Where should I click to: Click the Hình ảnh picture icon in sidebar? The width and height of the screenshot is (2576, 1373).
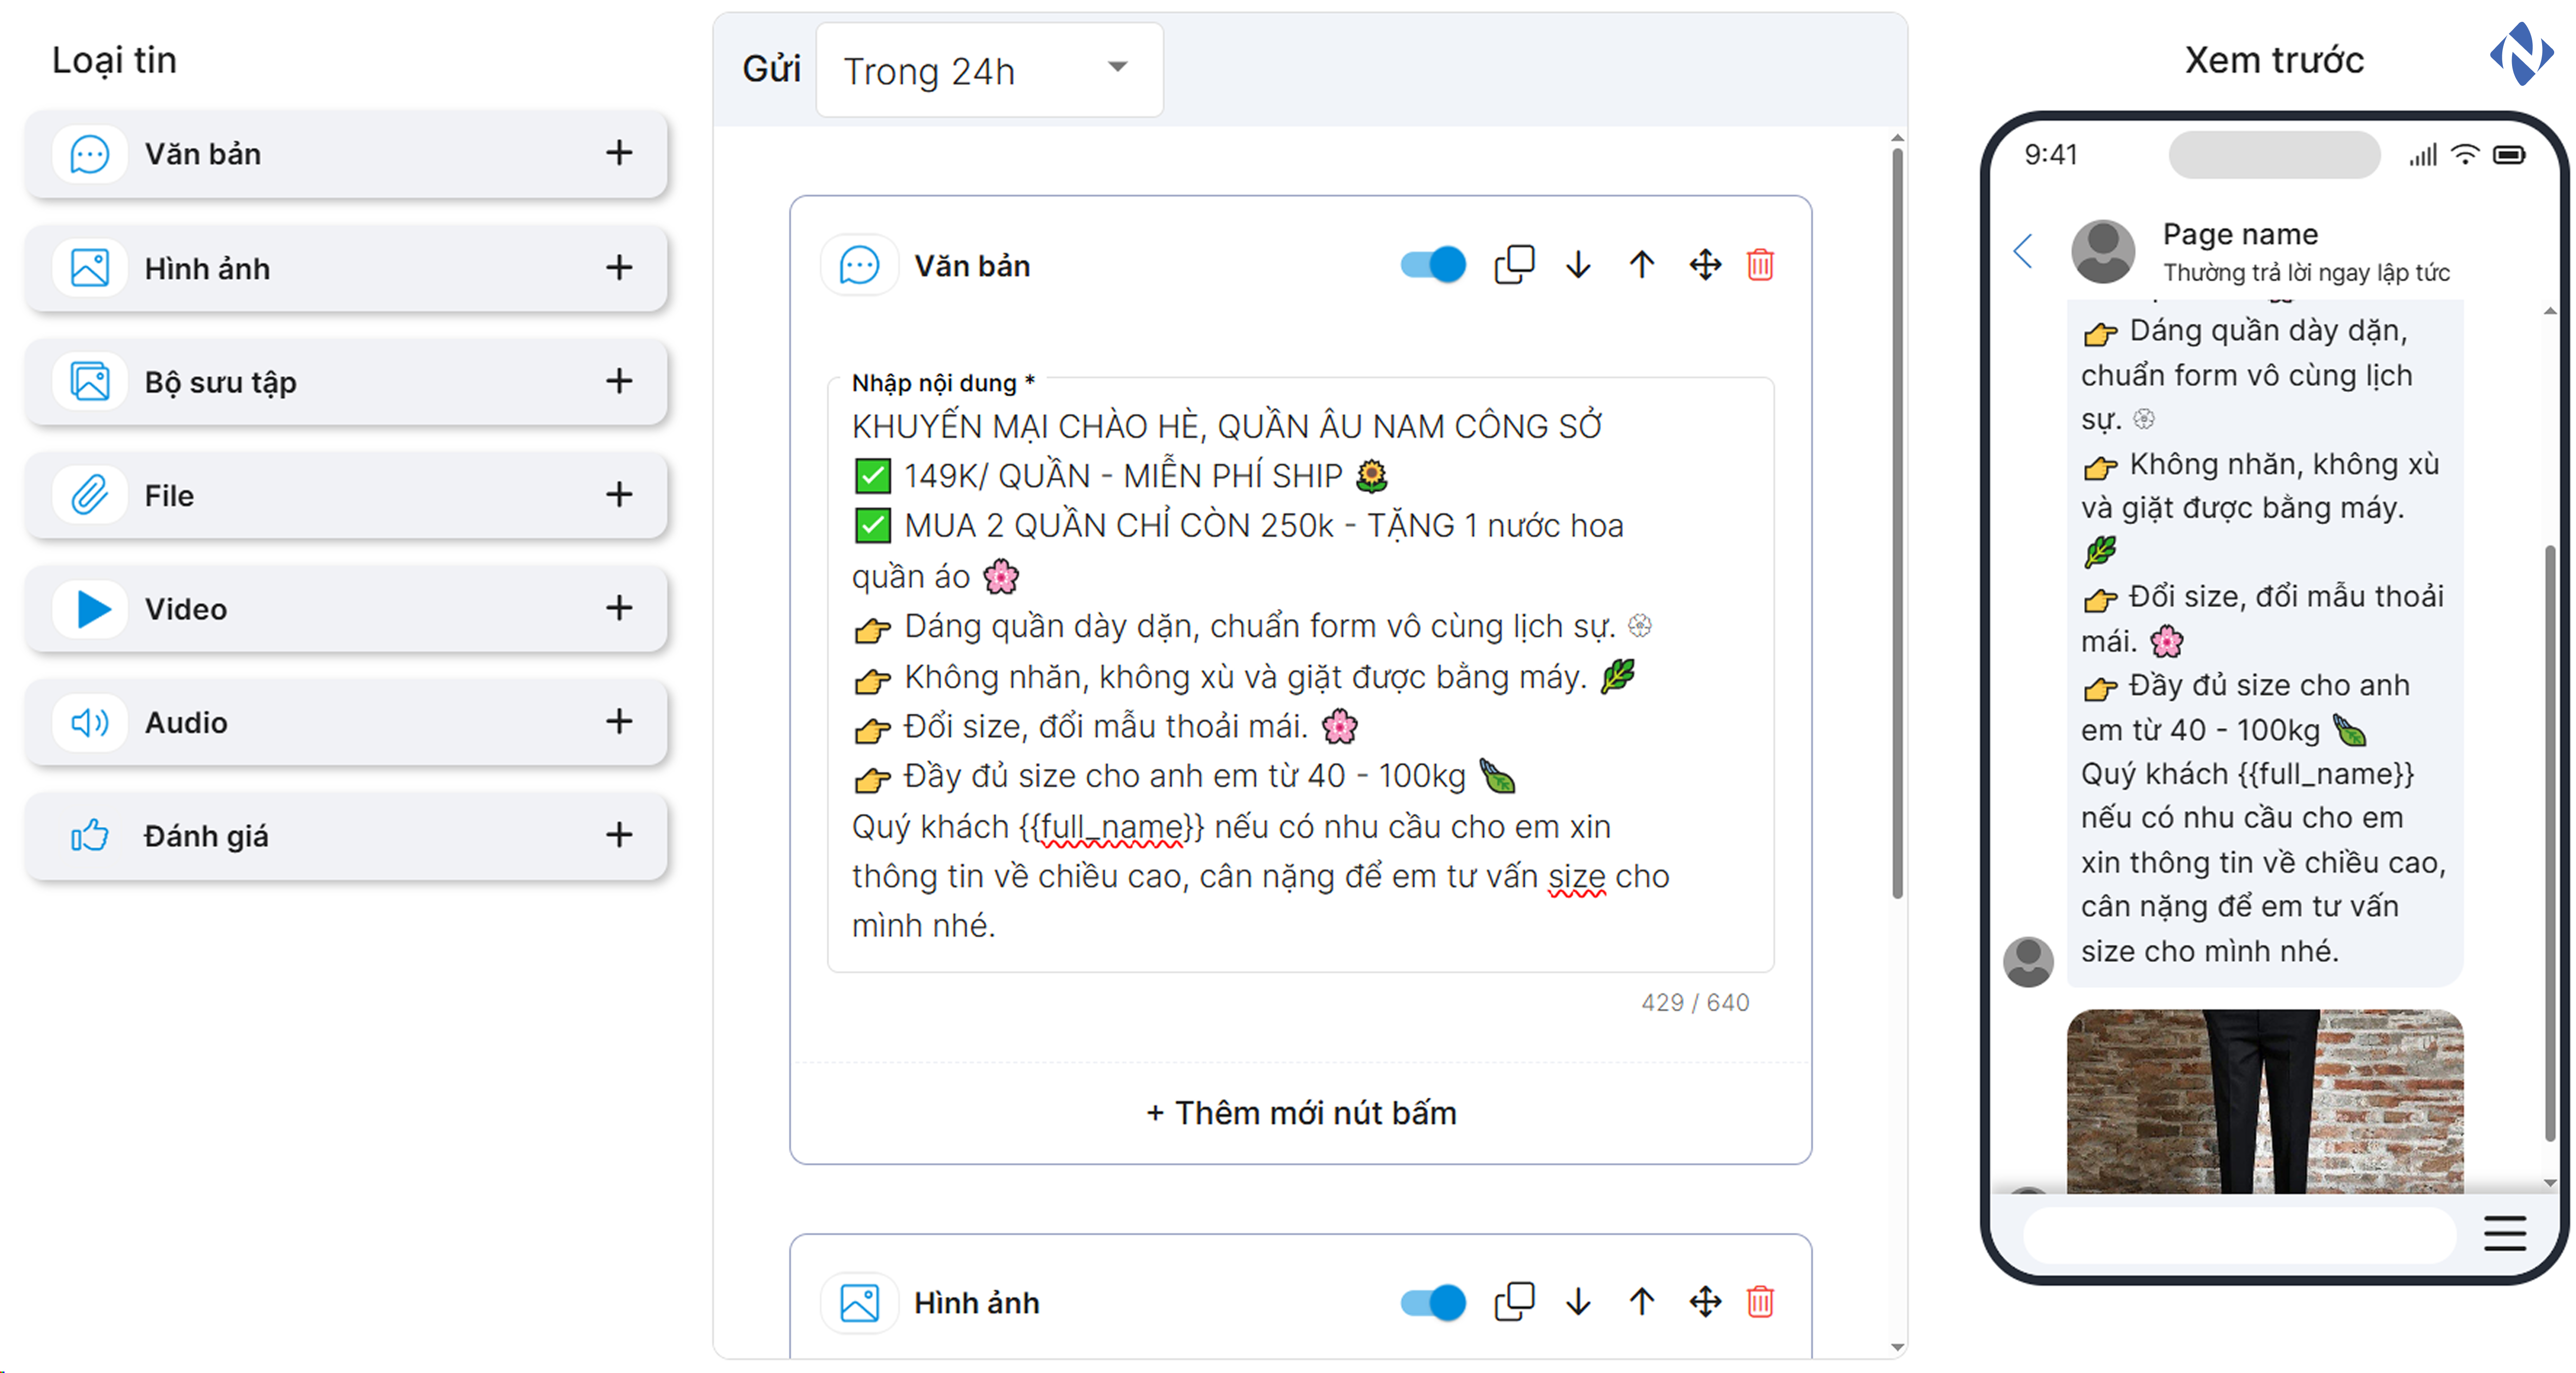pos(89,268)
